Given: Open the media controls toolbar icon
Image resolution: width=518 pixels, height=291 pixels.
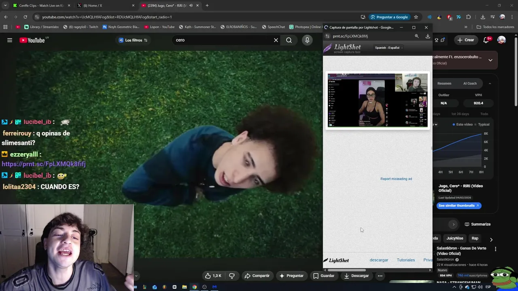Looking at the screenshot, I should pos(493,17).
